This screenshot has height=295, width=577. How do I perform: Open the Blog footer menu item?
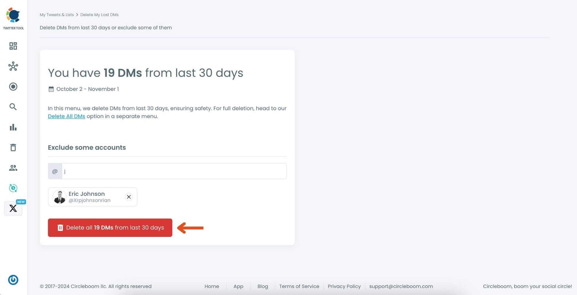tap(263, 286)
